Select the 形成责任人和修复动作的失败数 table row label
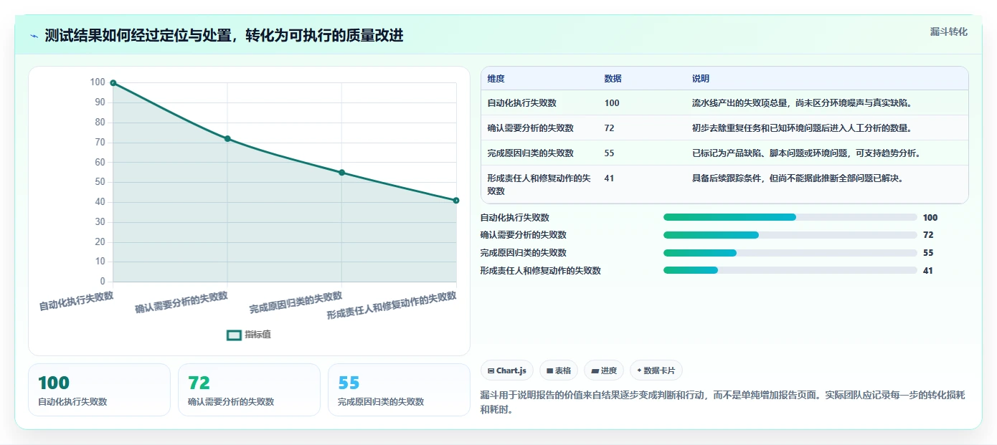The image size is (997, 445). coord(539,185)
